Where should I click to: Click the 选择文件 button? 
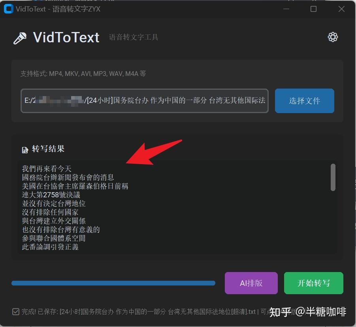point(305,101)
